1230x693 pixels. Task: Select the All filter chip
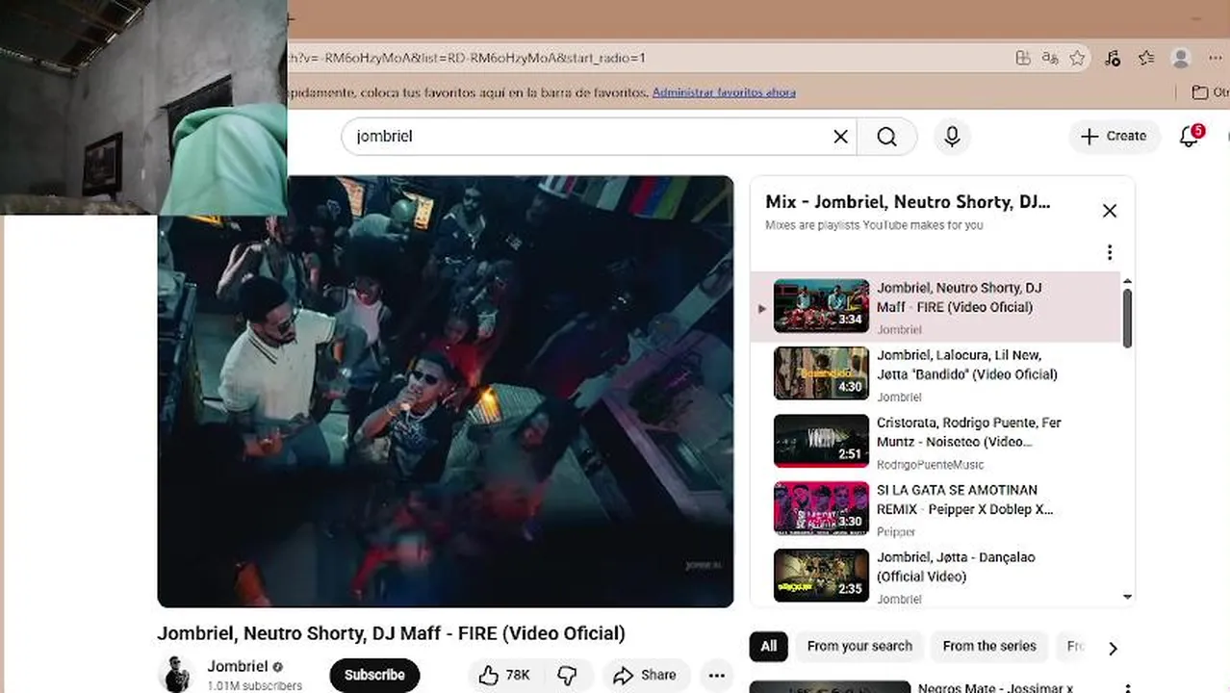tap(768, 647)
